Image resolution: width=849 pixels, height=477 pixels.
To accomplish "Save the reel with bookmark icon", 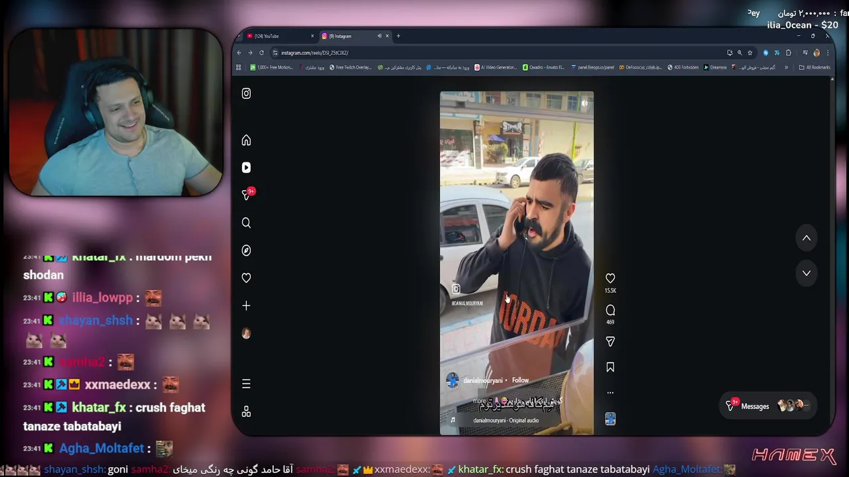I will pos(610,367).
